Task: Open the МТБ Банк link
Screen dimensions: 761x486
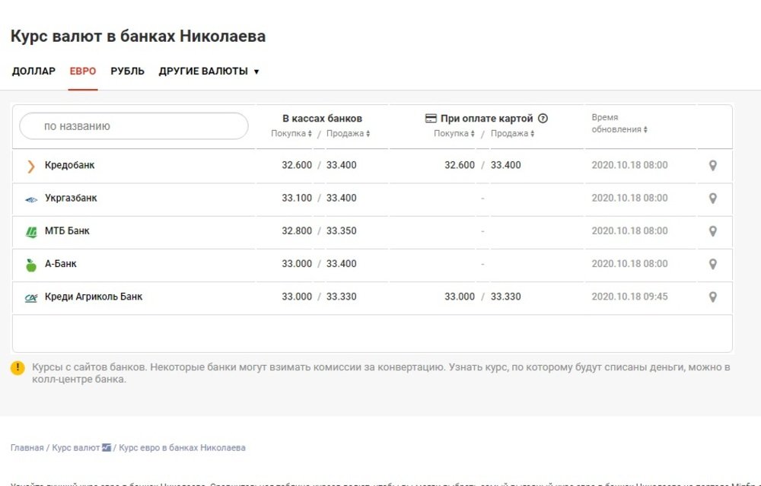Action: click(67, 231)
